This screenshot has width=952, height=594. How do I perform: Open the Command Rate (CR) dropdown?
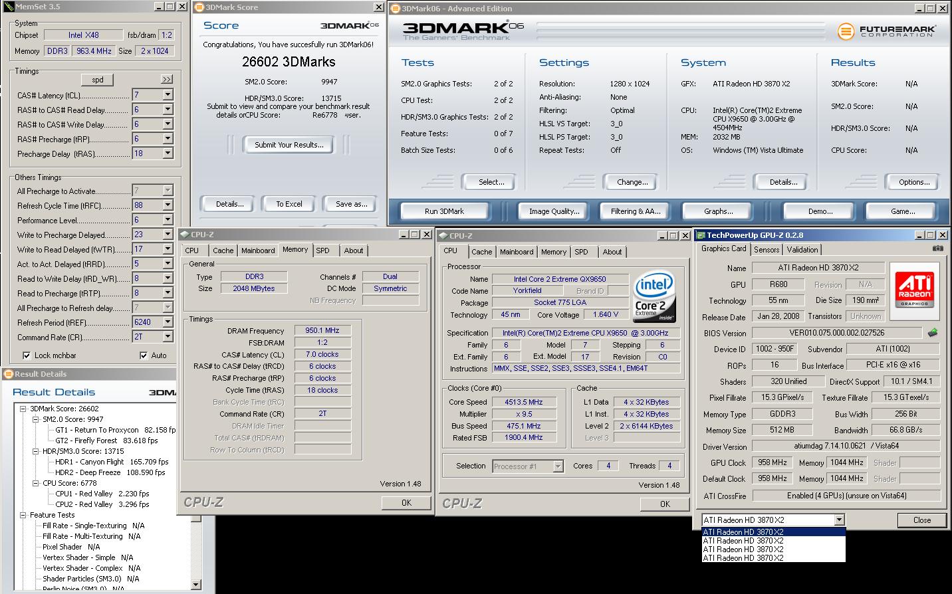click(168, 337)
